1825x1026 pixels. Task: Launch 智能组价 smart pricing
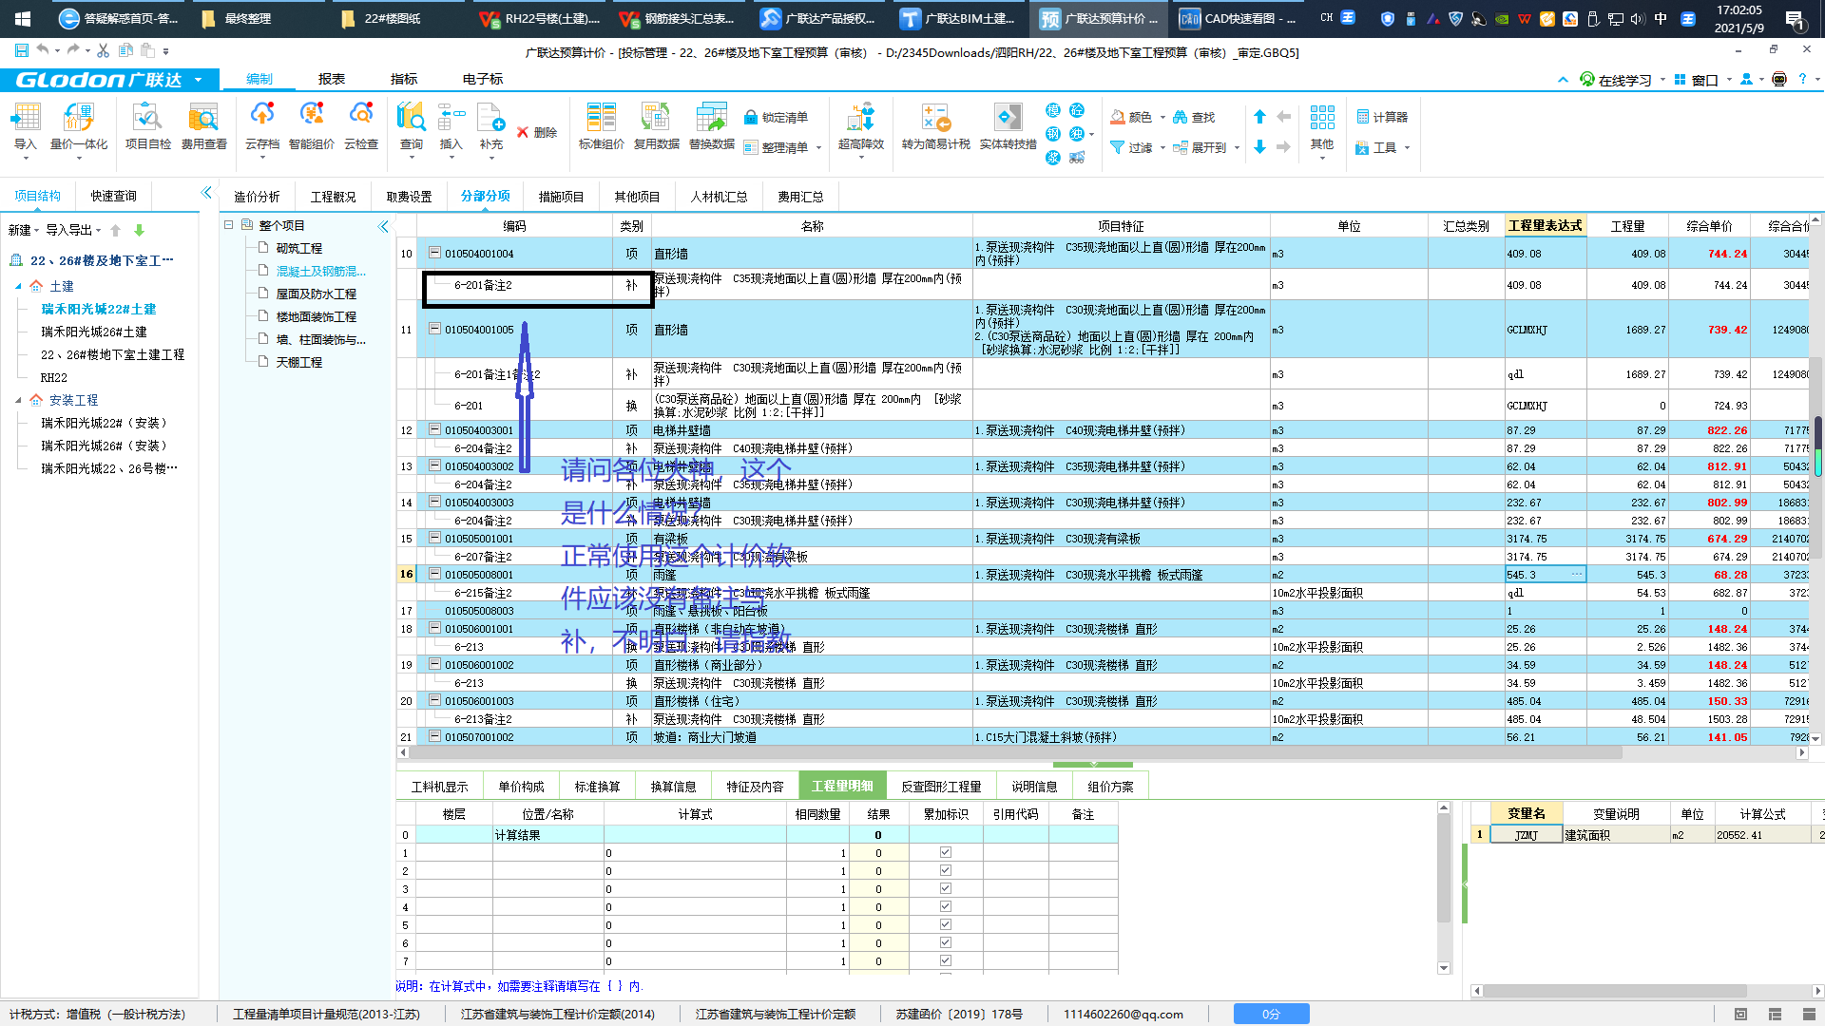click(312, 126)
